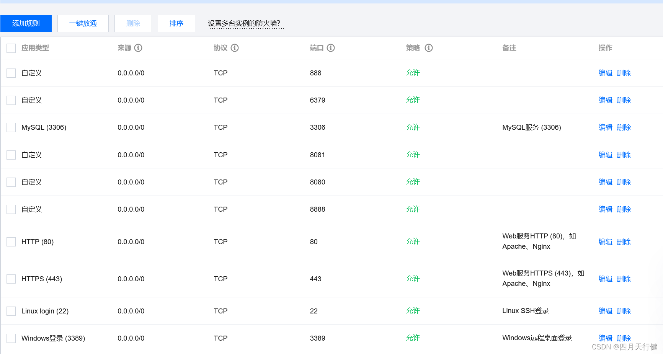Delete the HTTPS (443) rule
This screenshot has height=354, width=663.
click(x=624, y=279)
